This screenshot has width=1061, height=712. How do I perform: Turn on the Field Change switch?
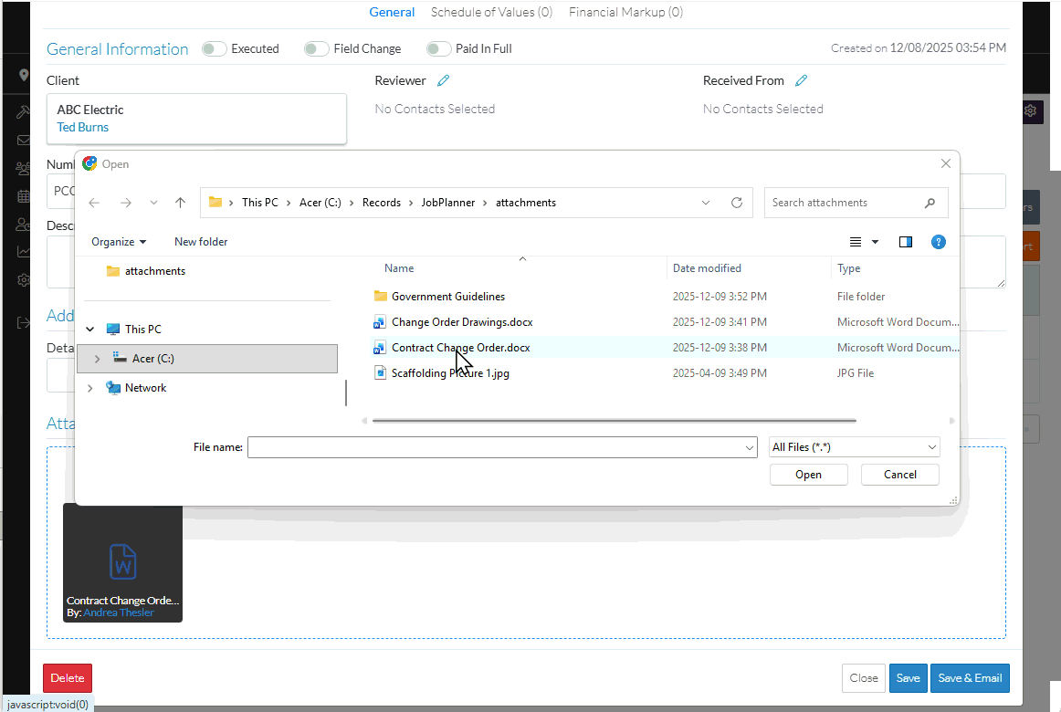point(317,49)
